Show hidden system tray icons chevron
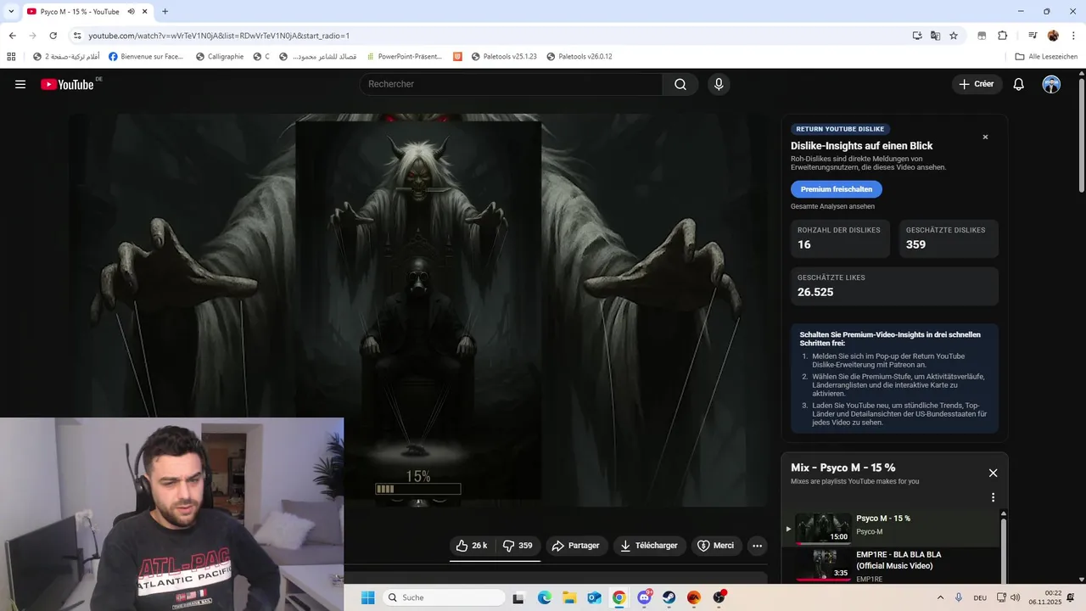This screenshot has height=611, width=1086. coord(940,597)
